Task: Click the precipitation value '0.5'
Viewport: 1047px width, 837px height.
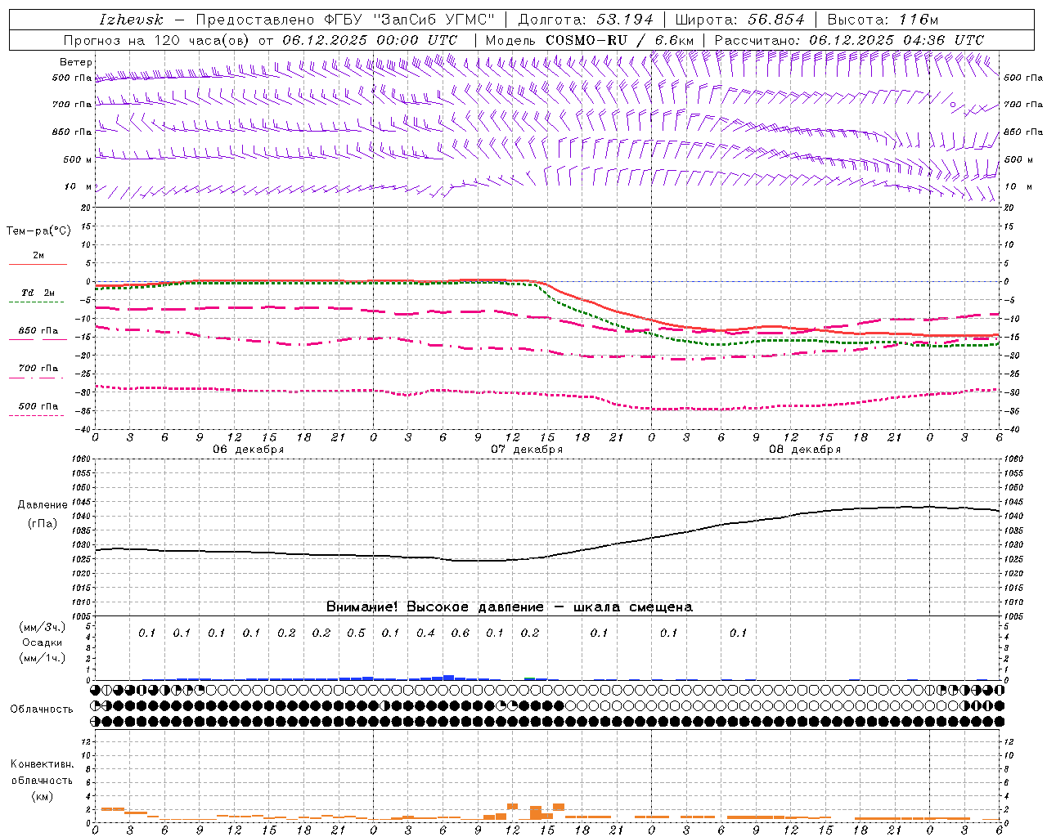Action: [356, 633]
